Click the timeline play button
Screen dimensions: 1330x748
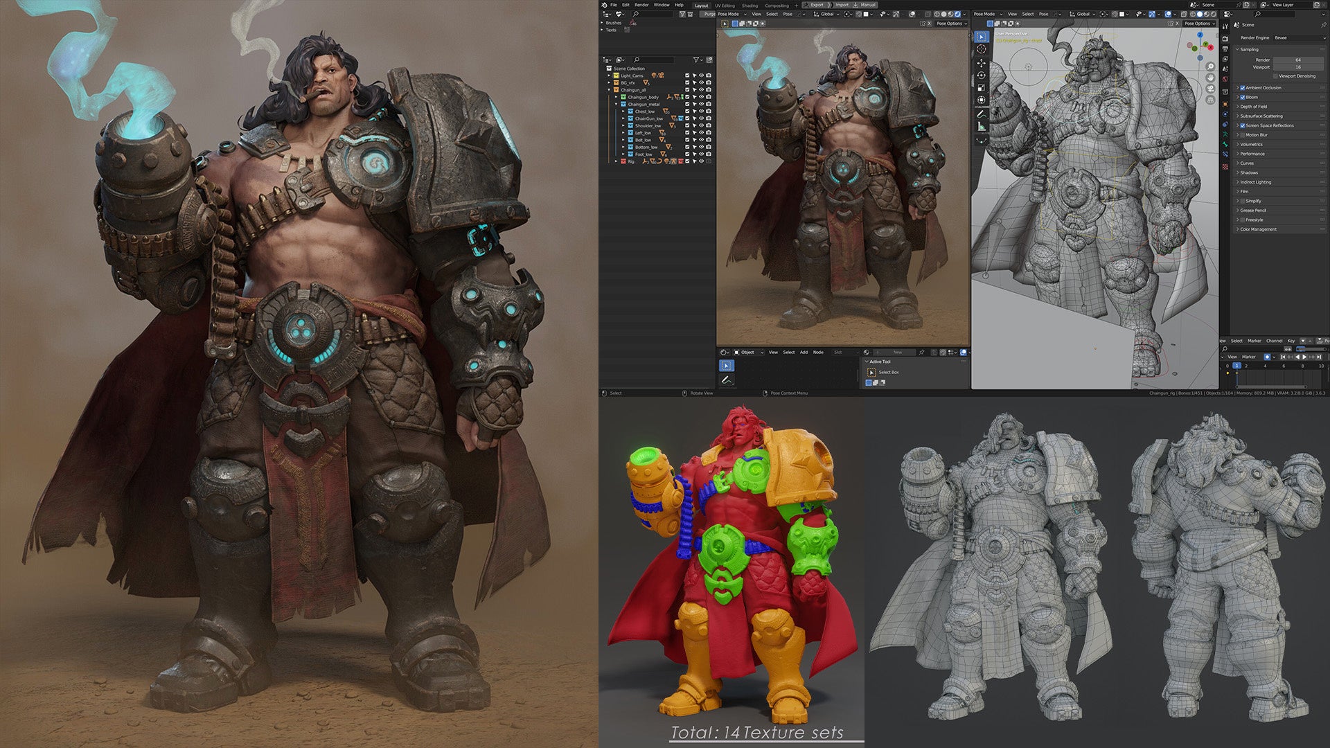[1304, 357]
